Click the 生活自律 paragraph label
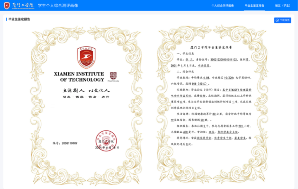 coord(183,114)
